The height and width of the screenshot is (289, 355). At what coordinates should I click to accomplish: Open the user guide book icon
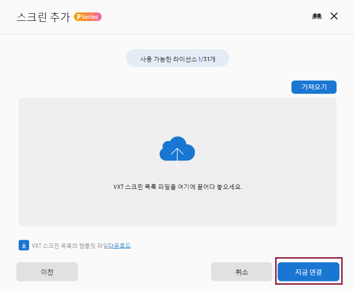coord(317,16)
